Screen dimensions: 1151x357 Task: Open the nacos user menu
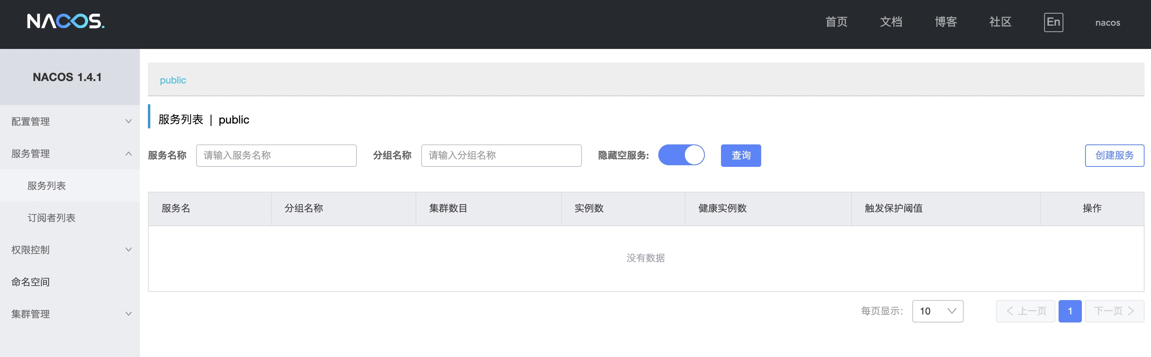click(x=1107, y=22)
